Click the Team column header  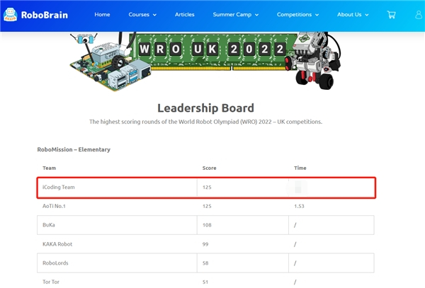pos(50,168)
